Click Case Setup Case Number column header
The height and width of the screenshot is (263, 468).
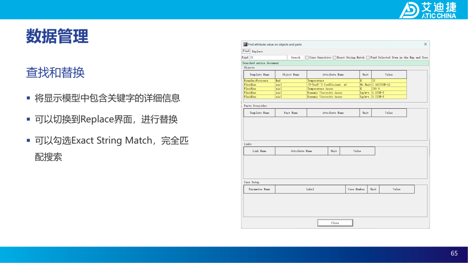point(356,189)
